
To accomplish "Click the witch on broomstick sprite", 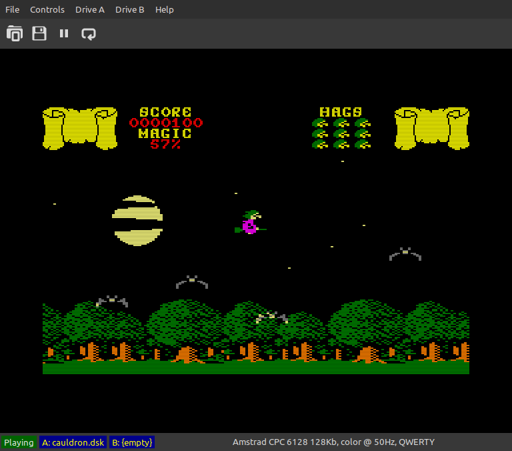I will click(251, 222).
